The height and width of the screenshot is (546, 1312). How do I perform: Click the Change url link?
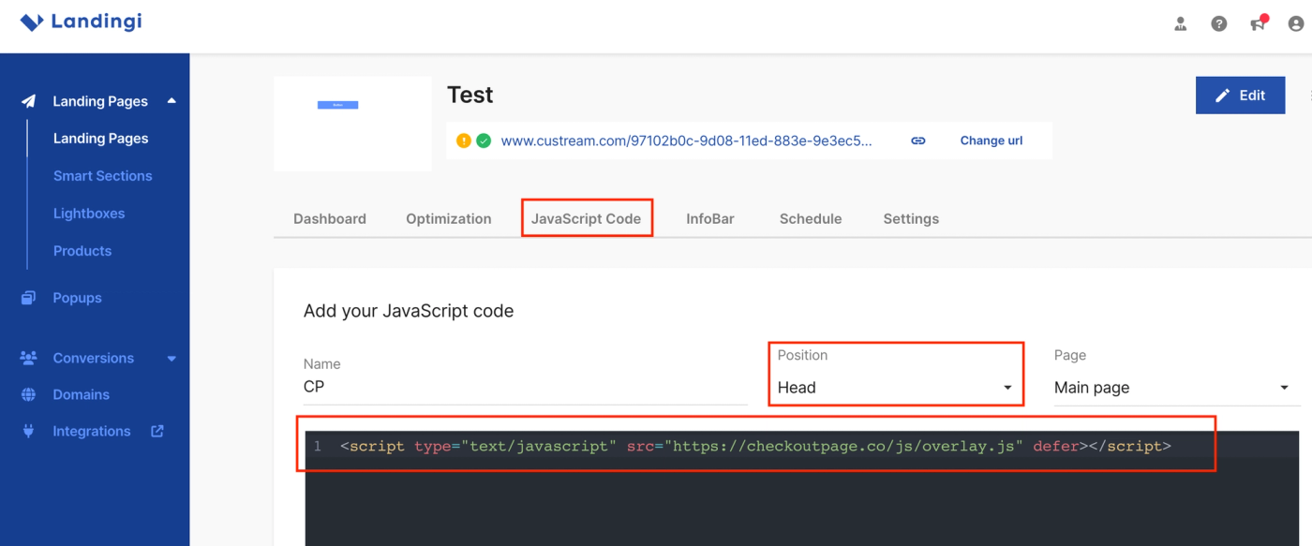point(991,140)
